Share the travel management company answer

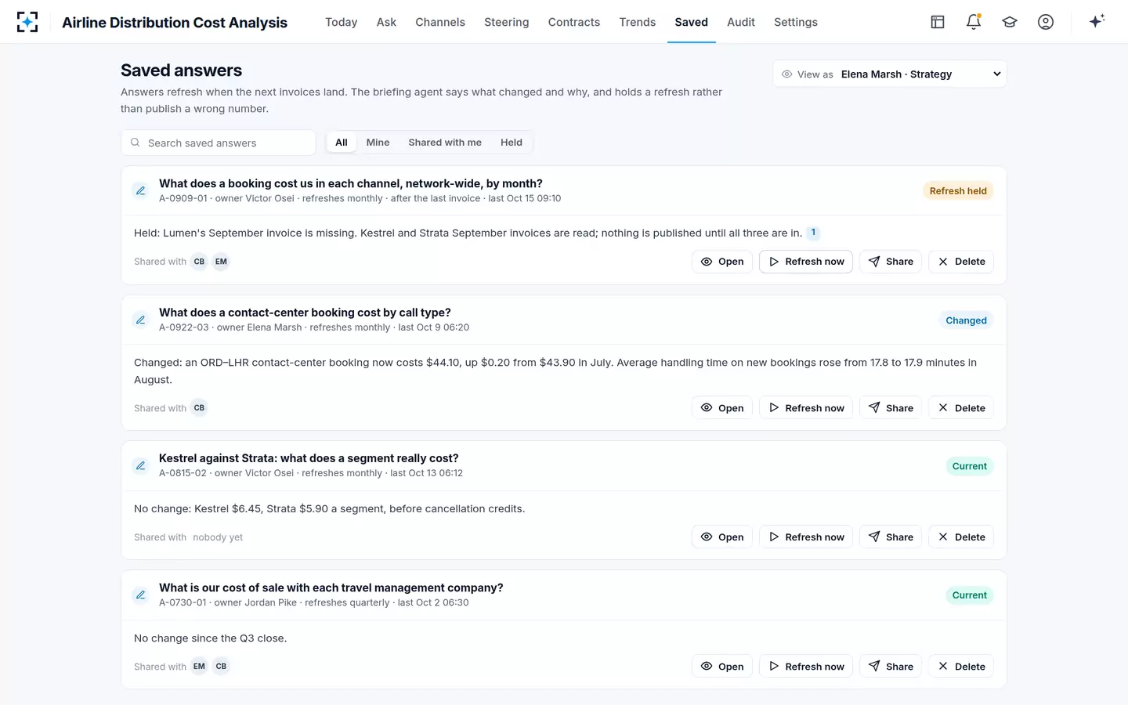pyautogui.click(x=891, y=667)
